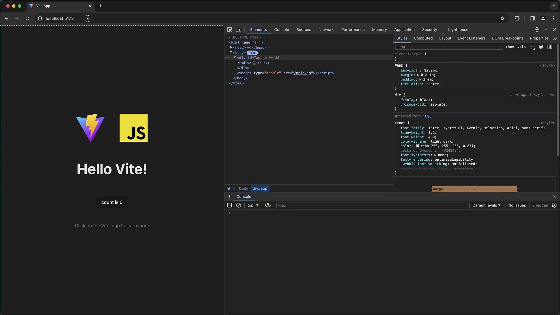The width and height of the screenshot is (560, 315).
Task: Switch to the Sources tab
Action: pyautogui.click(x=304, y=30)
